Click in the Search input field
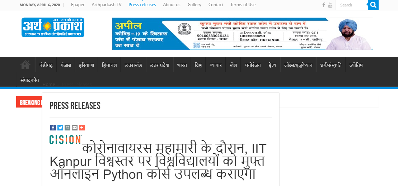The width and height of the screenshot is (398, 186). (352, 5)
